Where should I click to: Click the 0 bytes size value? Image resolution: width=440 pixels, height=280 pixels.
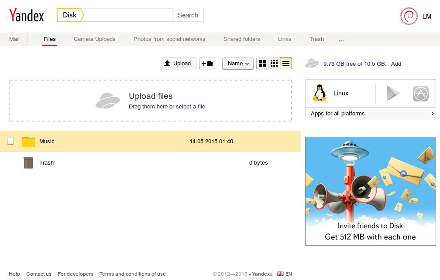click(x=258, y=163)
